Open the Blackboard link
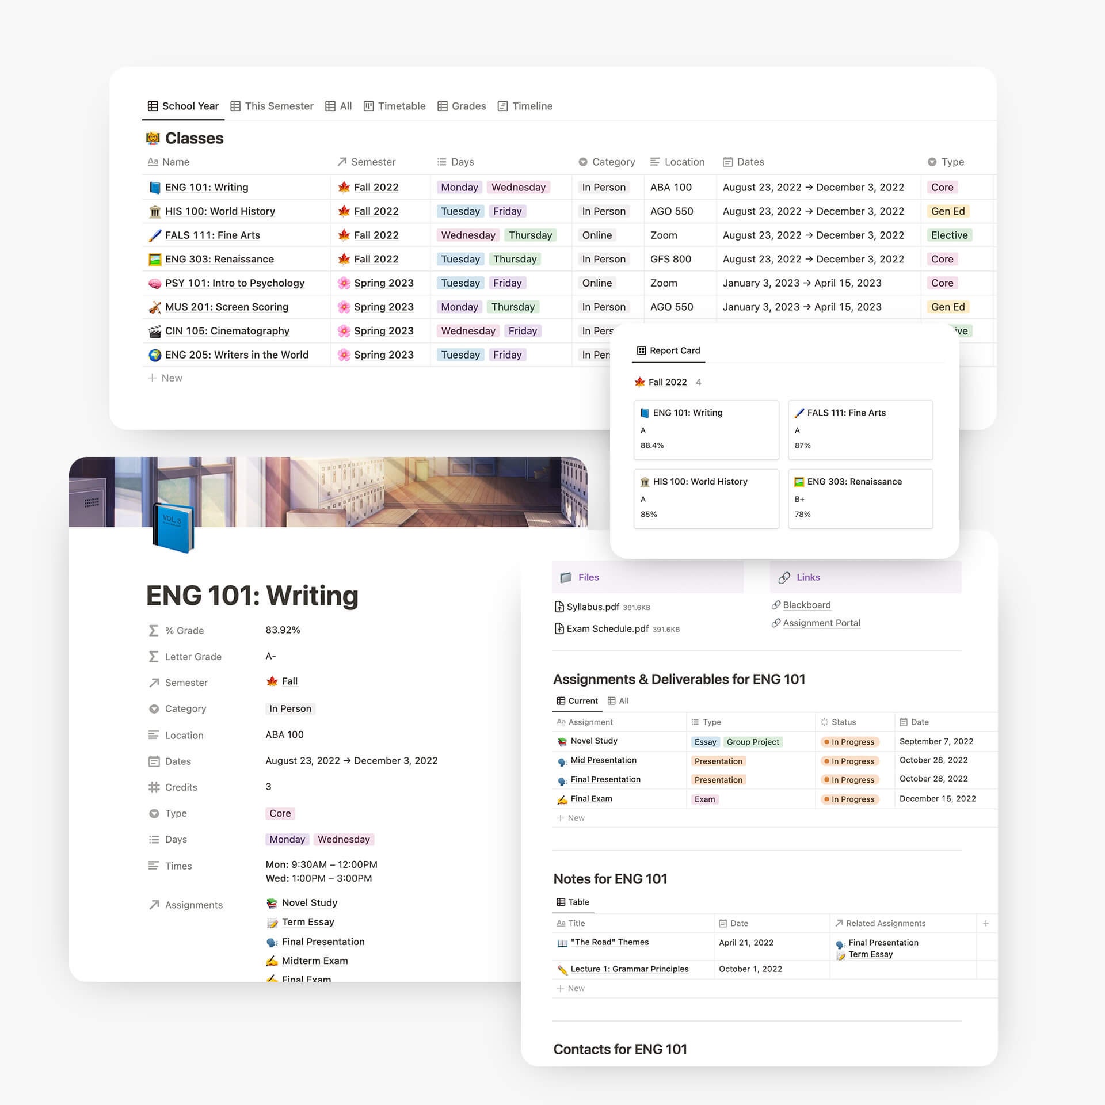This screenshot has height=1105, width=1105. point(806,605)
